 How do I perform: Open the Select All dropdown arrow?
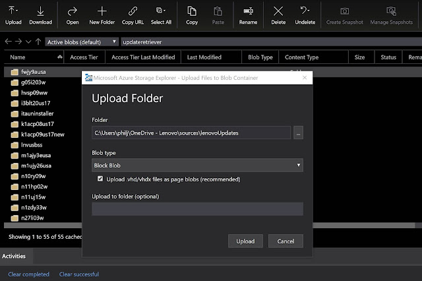coord(164,11)
